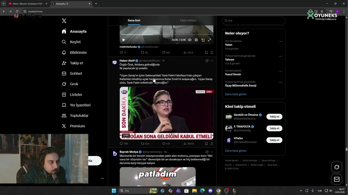Open File Explorer from taskbar
The height and width of the screenshot is (195, 348).
[x=194, y=191]
